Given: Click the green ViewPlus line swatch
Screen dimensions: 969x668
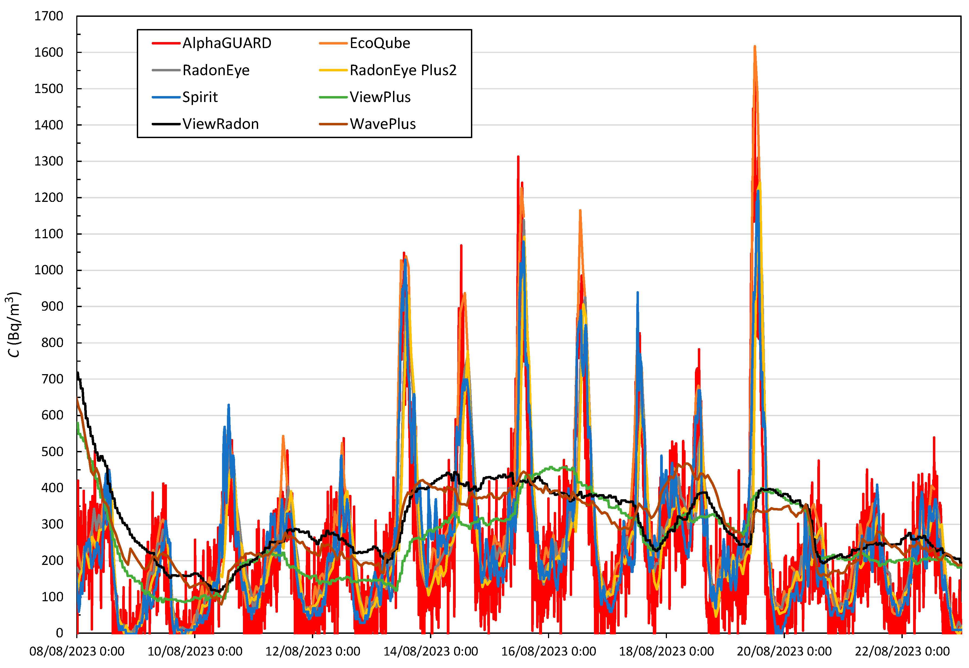Looking at the screenshot, I should [x=333, y=97].
